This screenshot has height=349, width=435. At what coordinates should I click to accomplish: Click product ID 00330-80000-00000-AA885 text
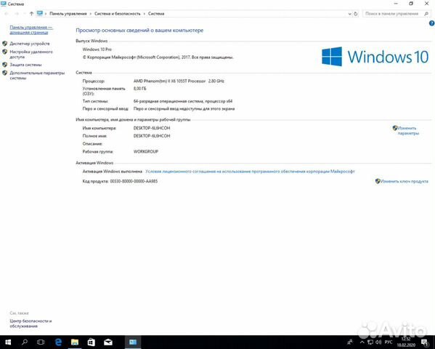pyautogui.click(x=134, y=181)
